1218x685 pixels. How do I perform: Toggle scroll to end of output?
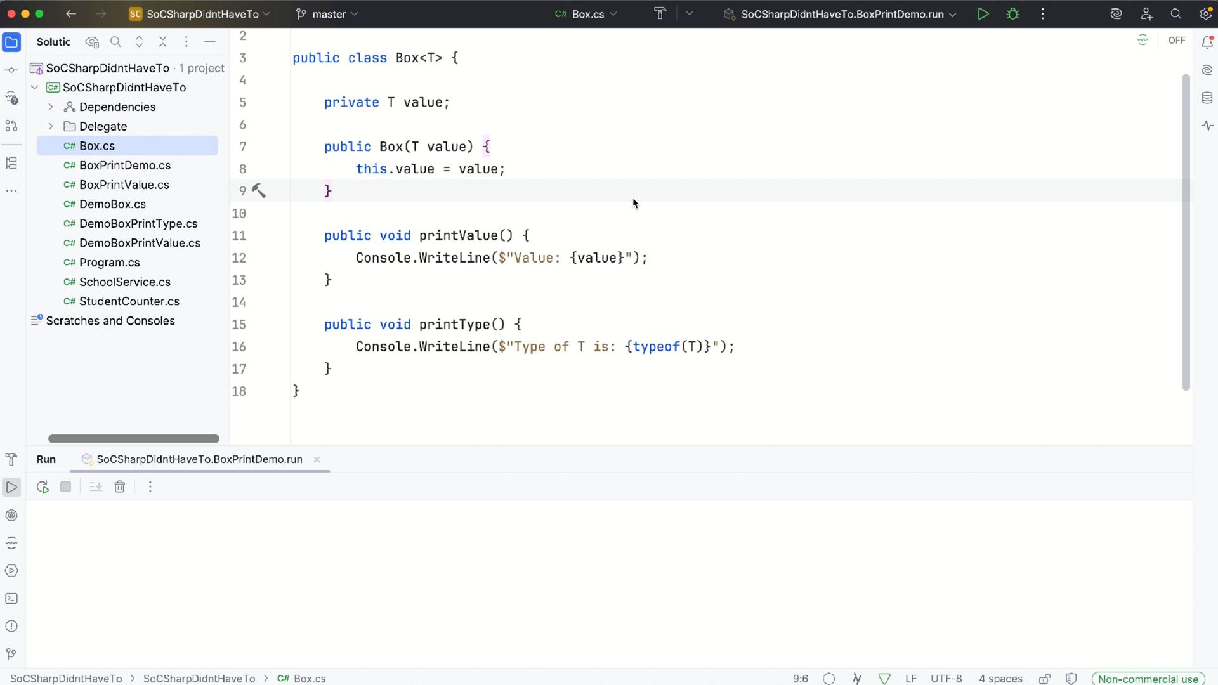click(x=96, y=487)
